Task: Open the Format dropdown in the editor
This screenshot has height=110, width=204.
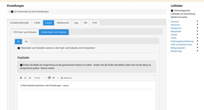Action: tap(40, 78)
